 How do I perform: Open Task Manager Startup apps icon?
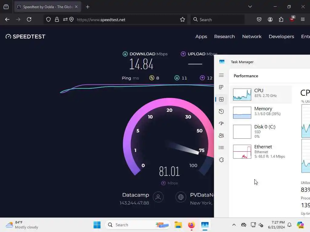click(221, 123)
